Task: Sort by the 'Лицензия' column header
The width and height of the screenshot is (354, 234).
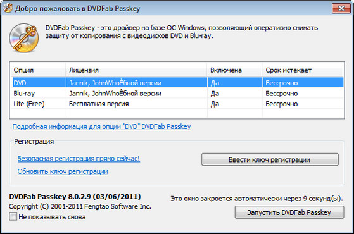Action: click(136, 70)
